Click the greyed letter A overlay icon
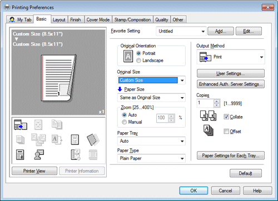The width and height of the screenshot is (278, 201). tap(57, 139)
